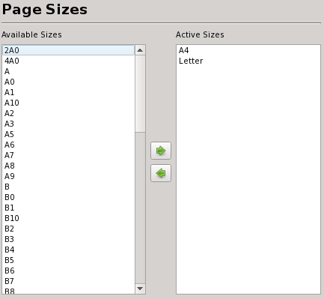The width and height of the screenshot is (324, 299).
Task: Select the A0 list item
Action: [68, 82]
